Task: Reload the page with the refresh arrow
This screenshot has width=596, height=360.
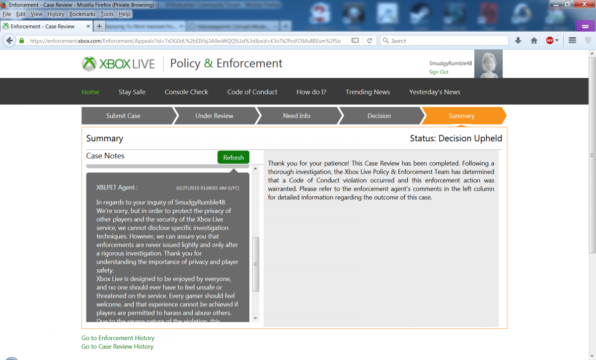Action: [x=369, y=41]
